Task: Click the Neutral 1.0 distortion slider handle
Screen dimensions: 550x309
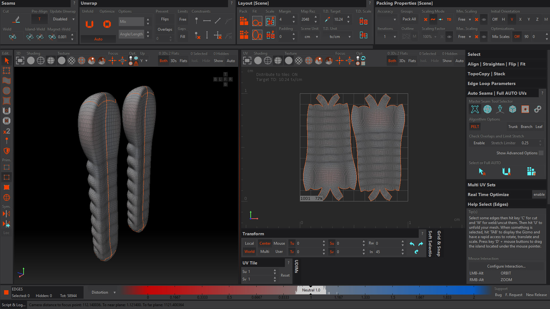Action: point(311,290)
